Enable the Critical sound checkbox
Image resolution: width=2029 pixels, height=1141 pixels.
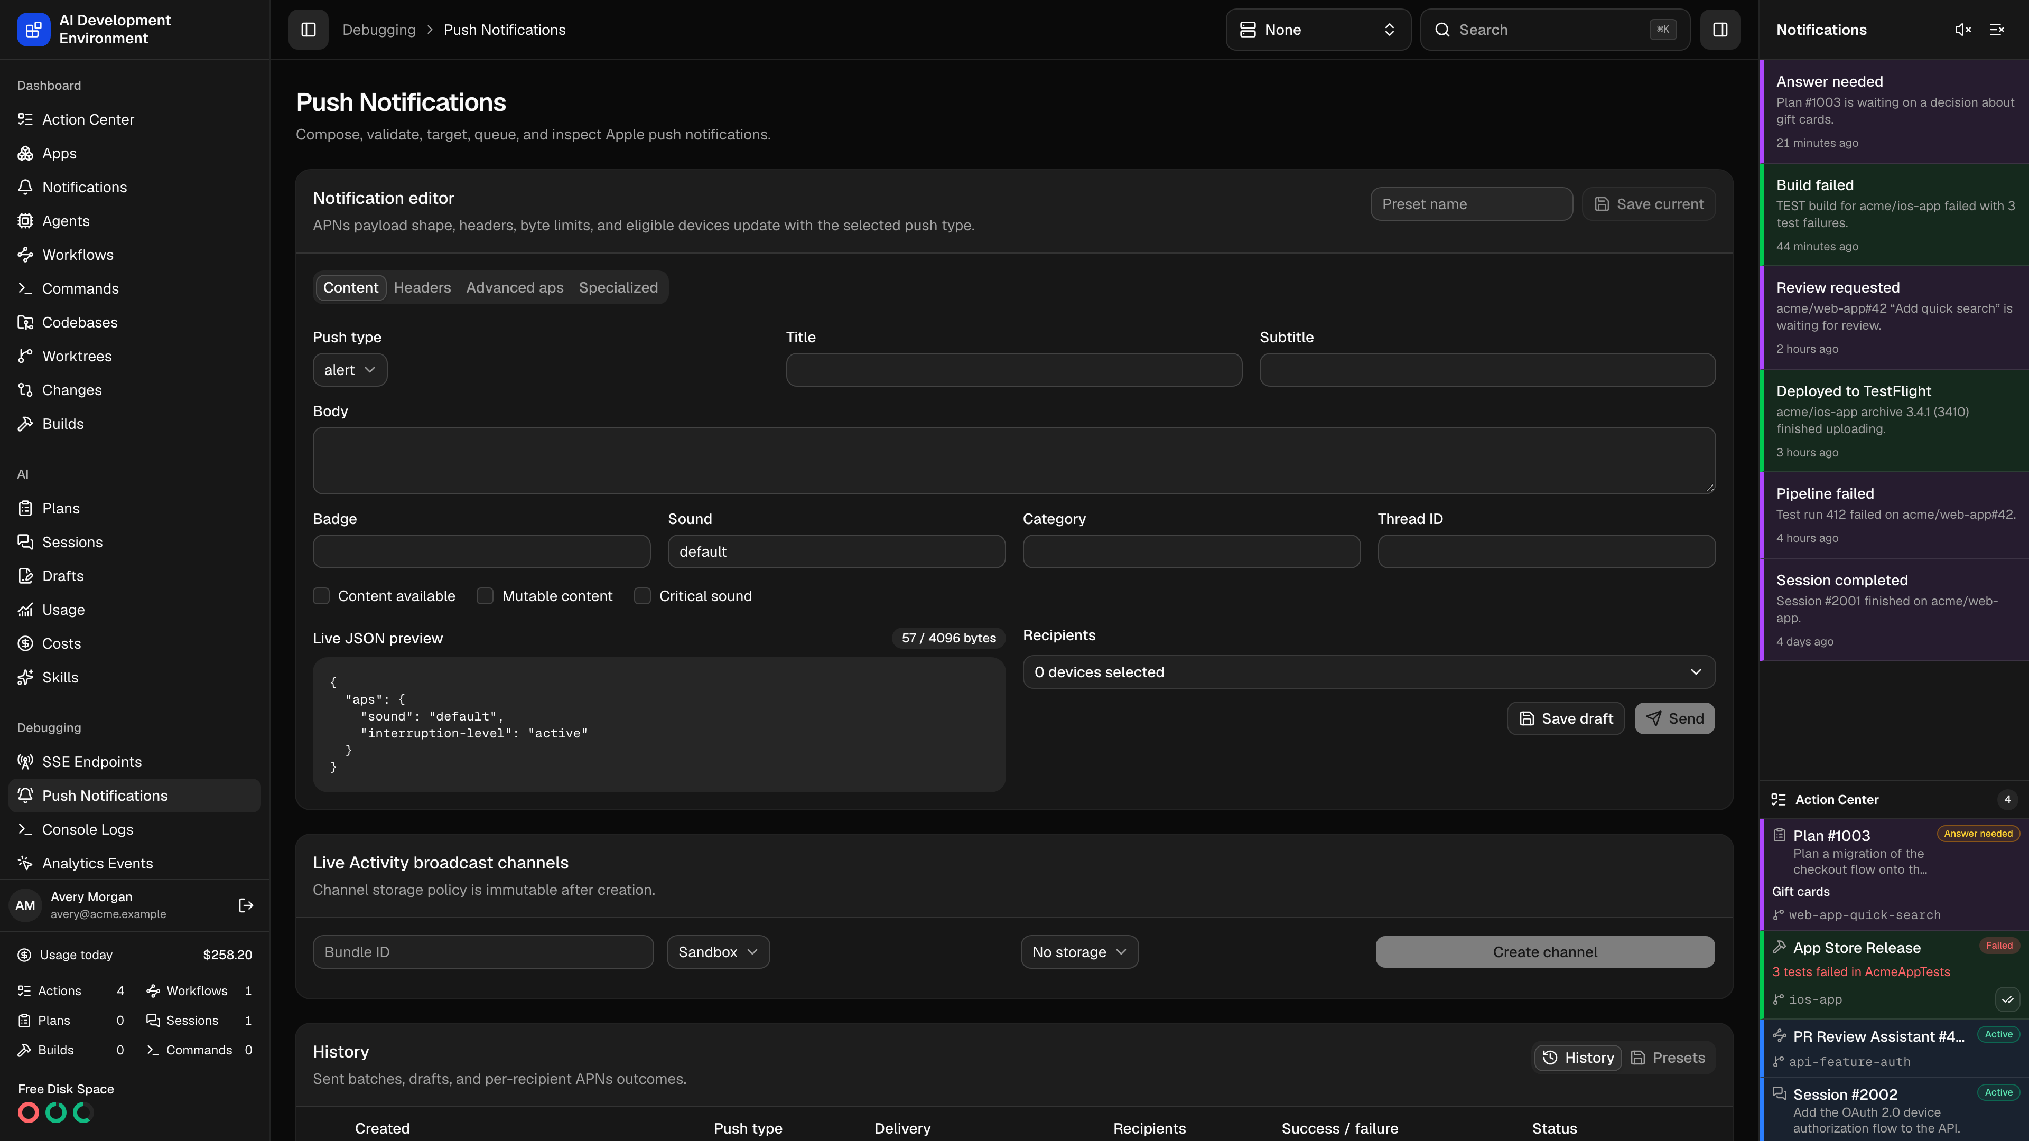pos(643,596)
